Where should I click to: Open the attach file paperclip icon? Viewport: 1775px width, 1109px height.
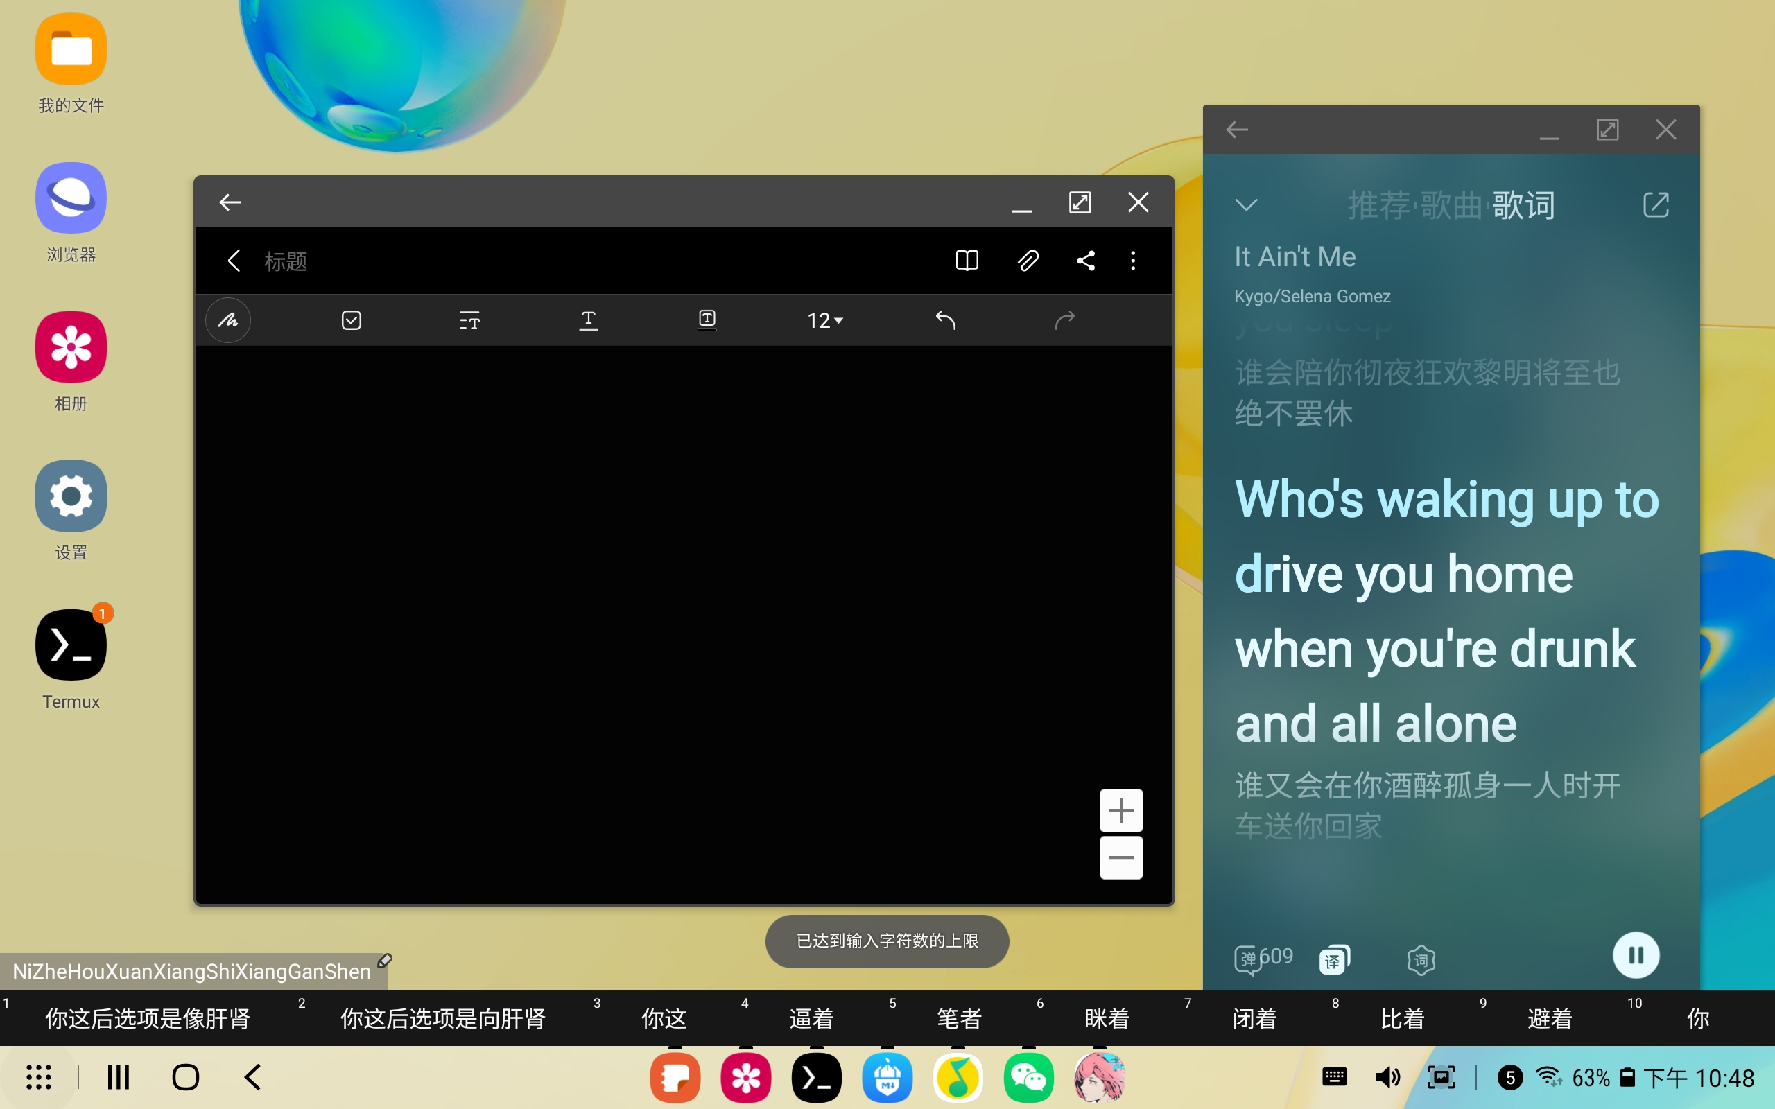click(1028, 261)
